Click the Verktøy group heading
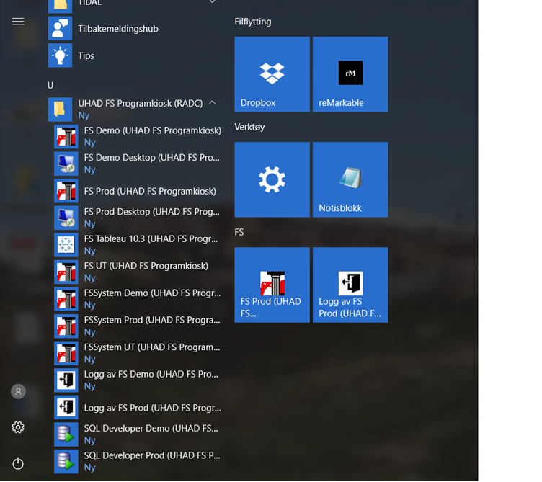 [x=249, y=127]
